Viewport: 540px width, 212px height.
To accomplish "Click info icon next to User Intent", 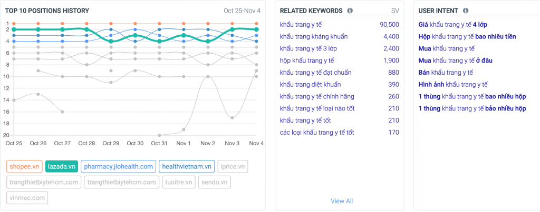I will click(x=465, y=11).
